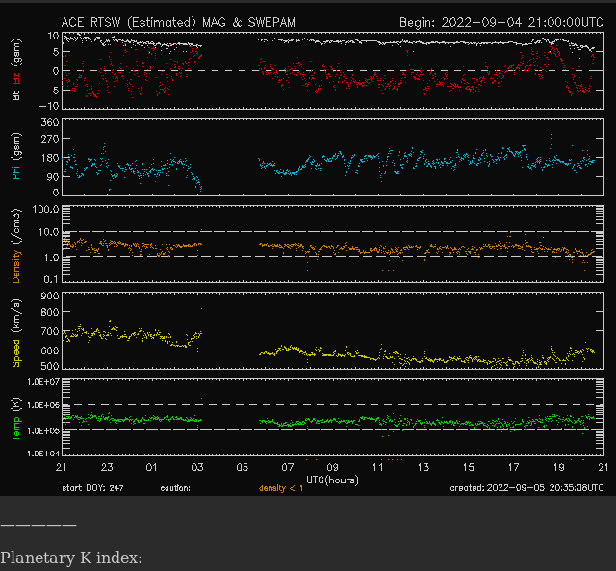Screen dimensions: 616x571
Task: Click the 'Phi (gsm)' axis label
Action: tap(16, 156)
